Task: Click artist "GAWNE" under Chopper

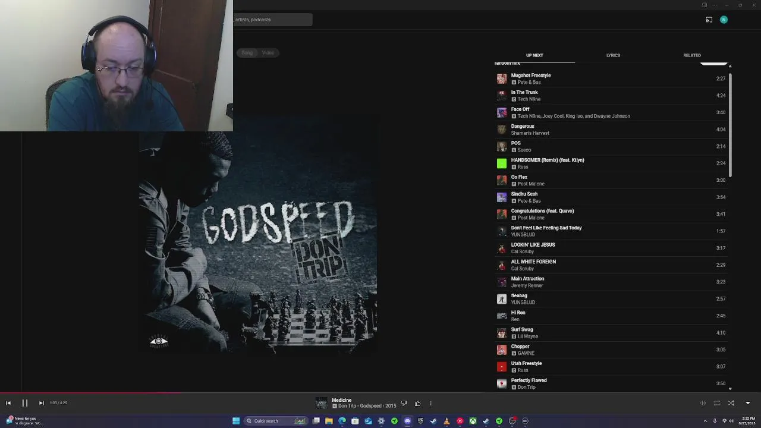Action: [526, 353]
